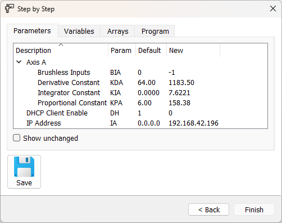Select the Derivative Constant KDA row

click(140, 83)
